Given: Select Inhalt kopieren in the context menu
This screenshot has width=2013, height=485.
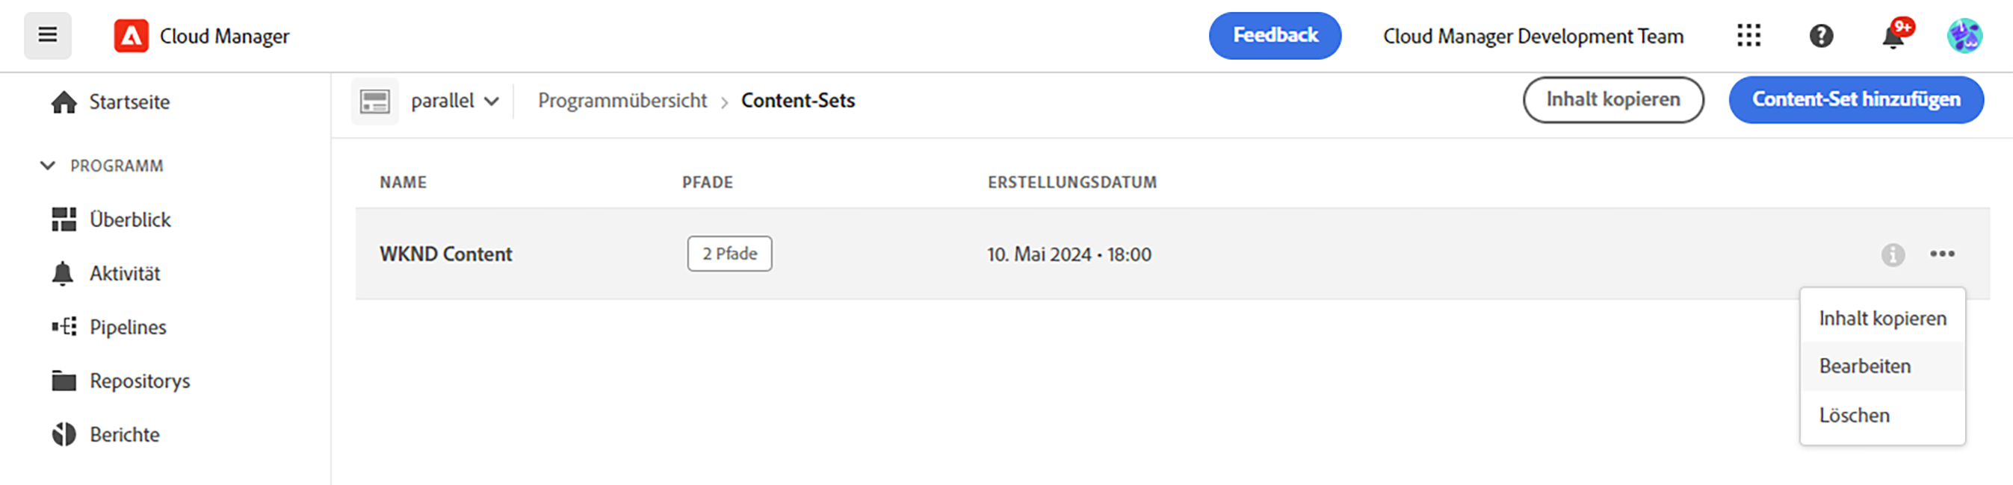Looking at the screenshot, I should [1881, 319].
